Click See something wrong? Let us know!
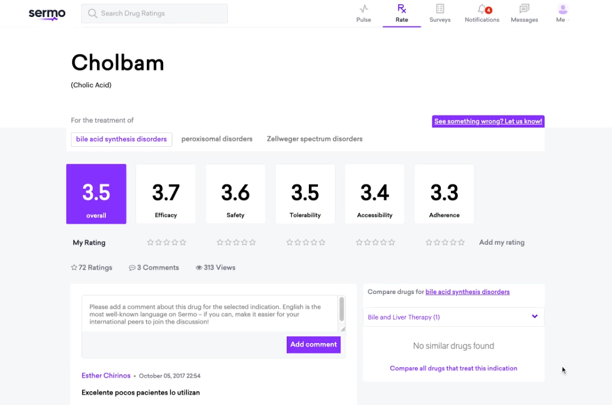 point(488,121)
